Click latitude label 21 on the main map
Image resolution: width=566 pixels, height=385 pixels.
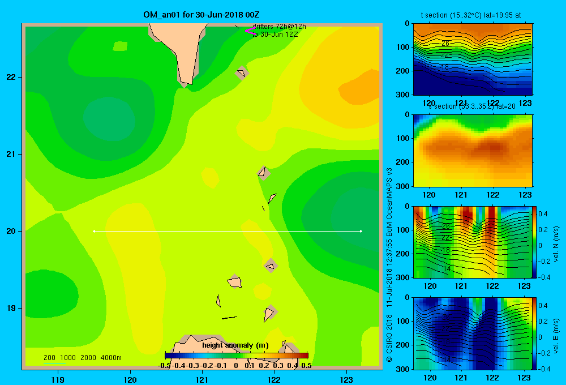11,154
